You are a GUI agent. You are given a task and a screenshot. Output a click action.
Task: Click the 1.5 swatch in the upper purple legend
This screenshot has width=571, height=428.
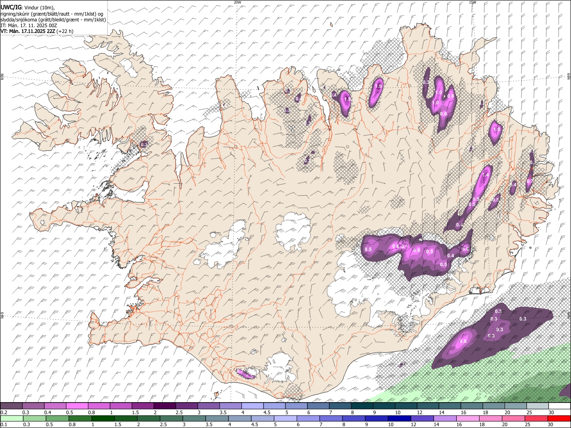pyautogui.click(x=143, y=406)
